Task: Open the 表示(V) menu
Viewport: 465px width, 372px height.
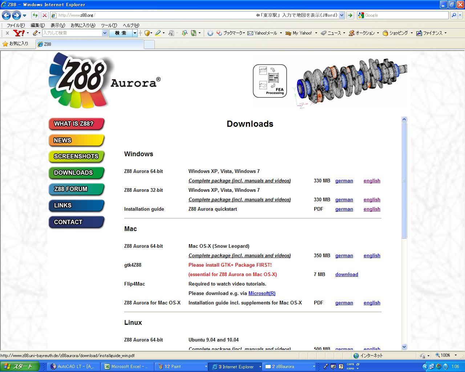Action: (57, 25)
